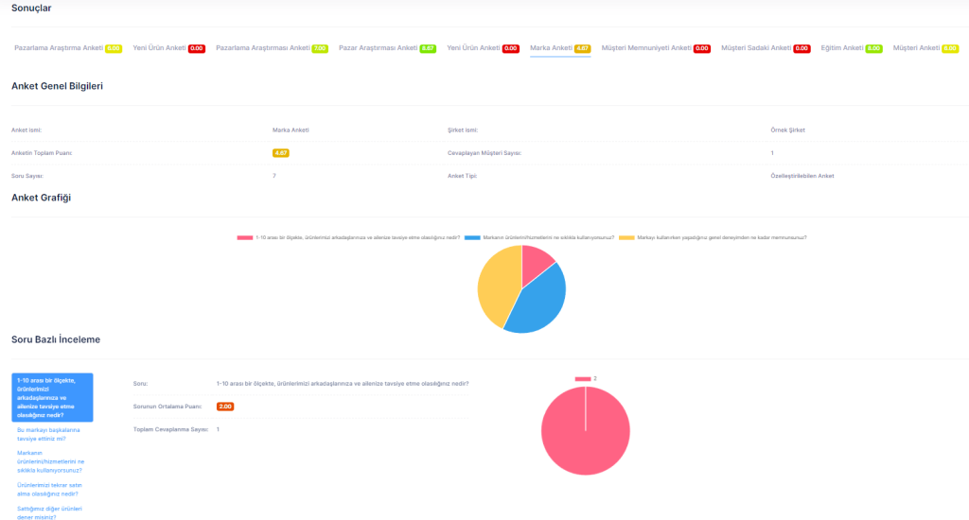Open the Müşteri Sadaki Anketi tab
Screen dimensions: 969x520
pos(766,48)
